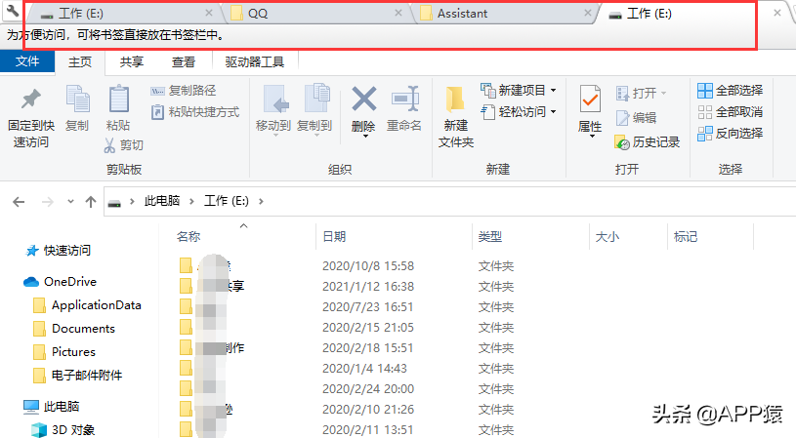The image size is (796, 438).
Task: Open the 打开 dropdown in ribbon
Action: point(641,94)
